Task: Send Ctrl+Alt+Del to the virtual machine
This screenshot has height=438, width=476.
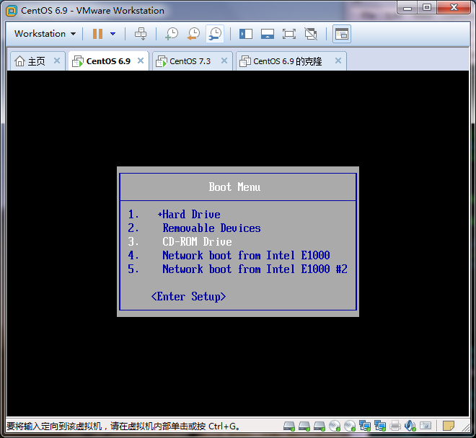Action: pyautogui.click(x=141, y=34)
